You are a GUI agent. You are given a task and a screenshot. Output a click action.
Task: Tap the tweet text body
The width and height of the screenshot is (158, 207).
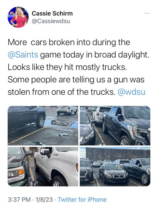pyautogui.click(x=78, y=67)
